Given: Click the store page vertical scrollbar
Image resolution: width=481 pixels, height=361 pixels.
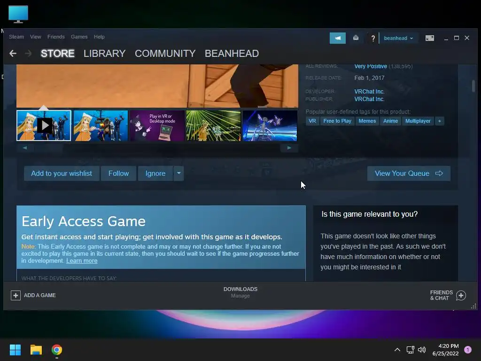Looking at the screenshot, I should [x=473, y=86].
